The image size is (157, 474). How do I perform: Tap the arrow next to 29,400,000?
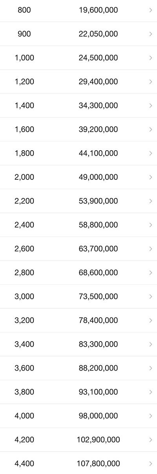(x=151, y=82)
